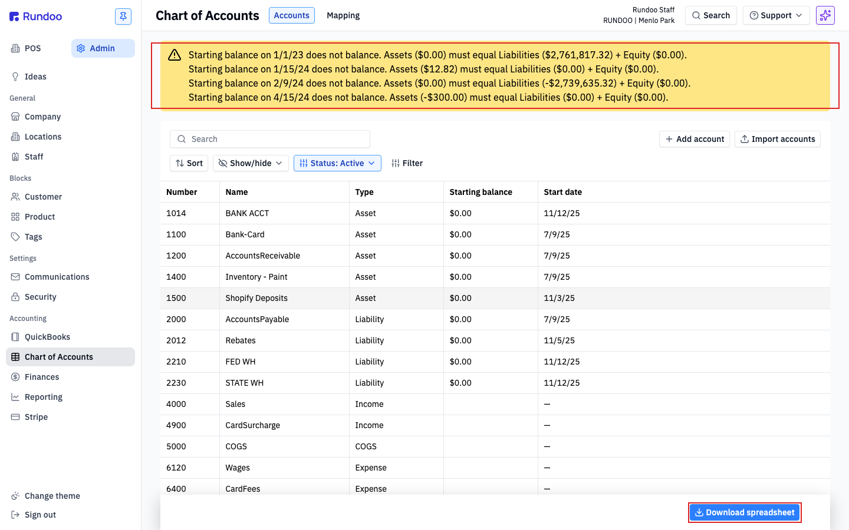This screenshot has width=849, height=530.
Task: Select the Shopify Deposits row
Action: [495, 298]
